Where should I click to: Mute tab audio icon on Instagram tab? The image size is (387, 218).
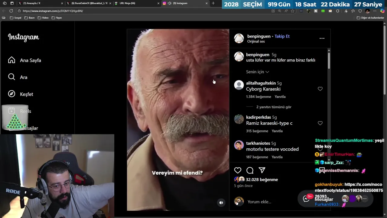point(169,3)
